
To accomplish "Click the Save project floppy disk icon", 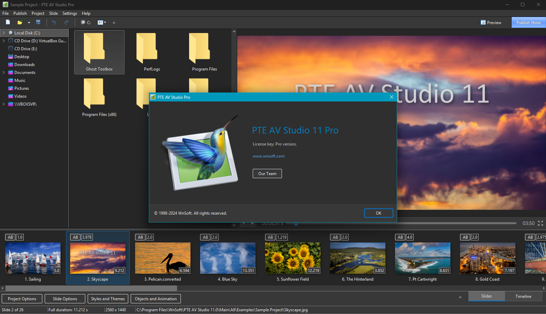I will tap(38, 22).
